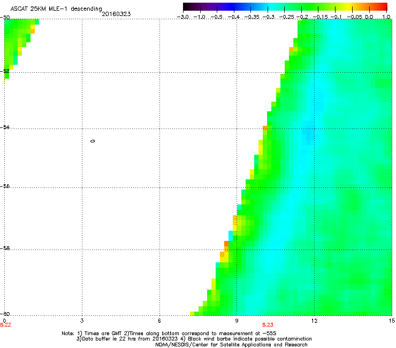This screenshot has height=348, width=396.
Task: Click the -0.15 color bar label
Action: click(320, 17)
